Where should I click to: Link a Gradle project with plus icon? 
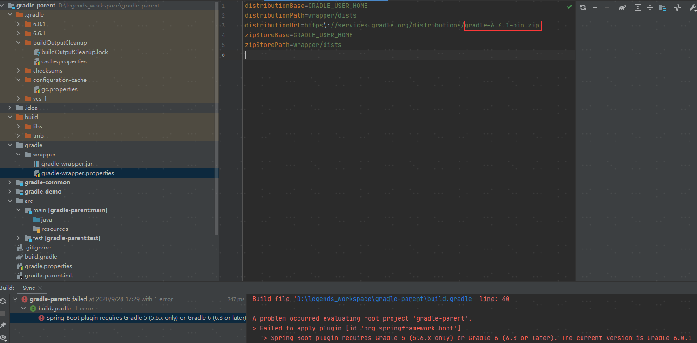click(595, 7)
